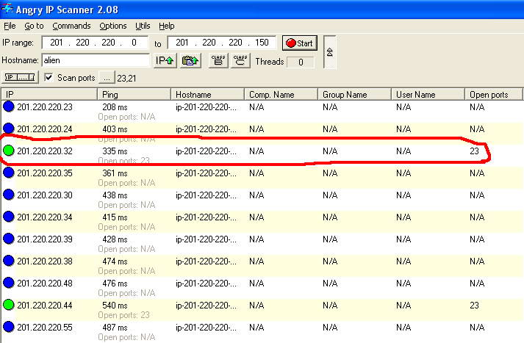
Task: Click the clipboard paste IP icon
Action: (190, 61)
